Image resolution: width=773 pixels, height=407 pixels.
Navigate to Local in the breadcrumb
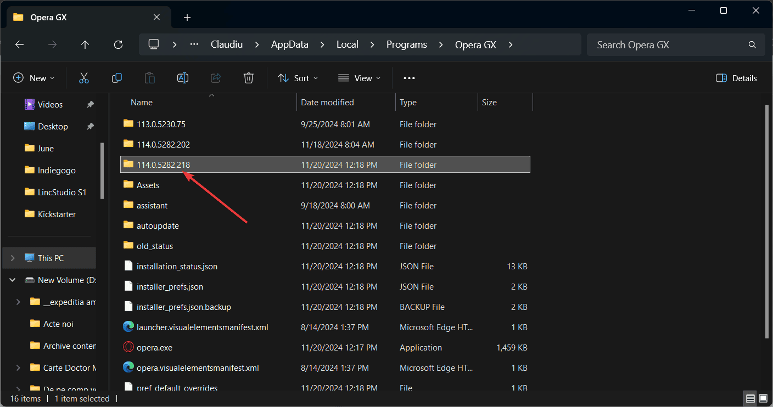348,45
